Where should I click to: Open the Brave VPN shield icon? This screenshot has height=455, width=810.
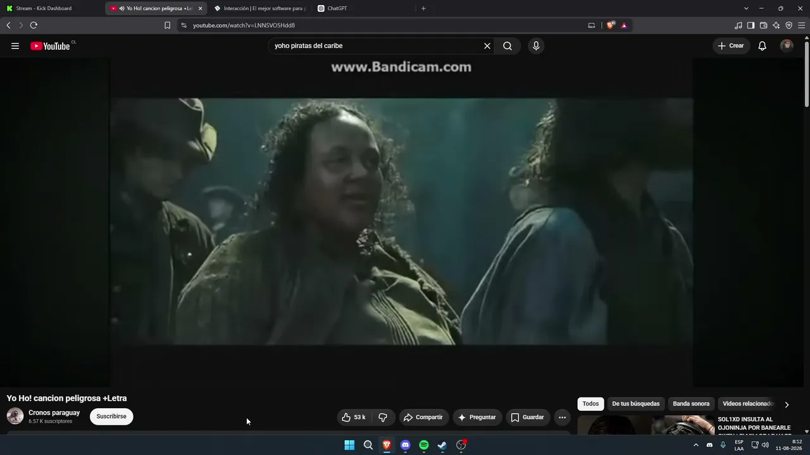point(788,25)
